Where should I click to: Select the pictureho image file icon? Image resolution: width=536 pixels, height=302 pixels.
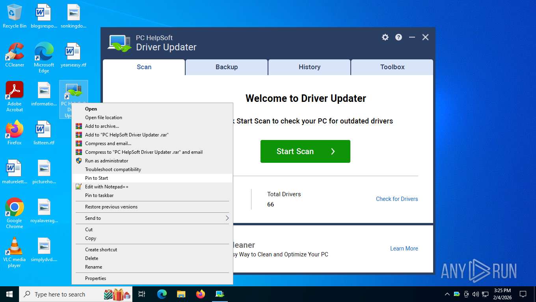pos(44,172)
